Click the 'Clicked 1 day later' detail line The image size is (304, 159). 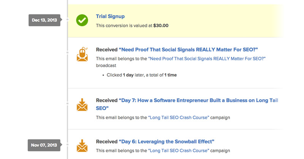pos(142,75)
